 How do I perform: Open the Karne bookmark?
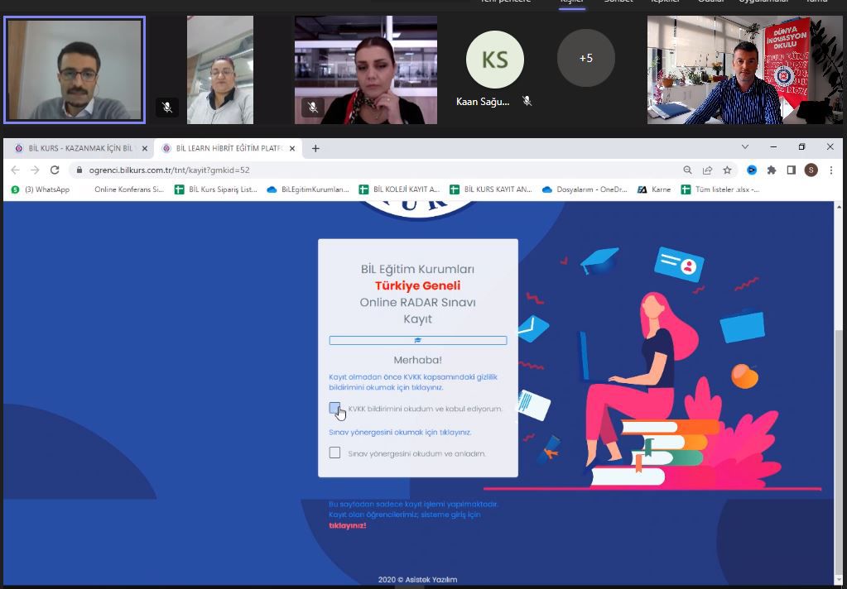tap(654, 189)
